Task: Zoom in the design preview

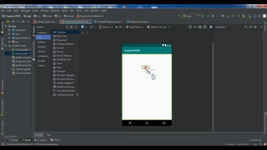Action: (x=200, y=27)
